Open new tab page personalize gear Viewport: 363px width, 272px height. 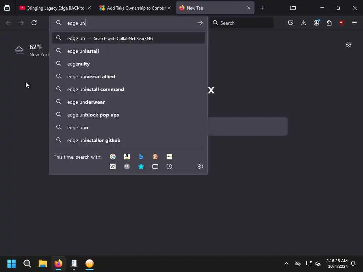click(348, 45)
